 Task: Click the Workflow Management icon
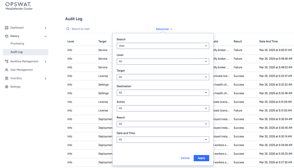click(x=7, y=61)
